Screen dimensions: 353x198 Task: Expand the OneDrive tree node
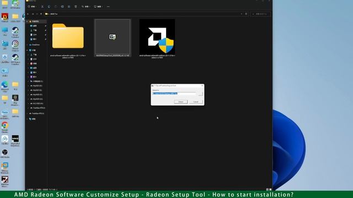click(x=28, y=45)
